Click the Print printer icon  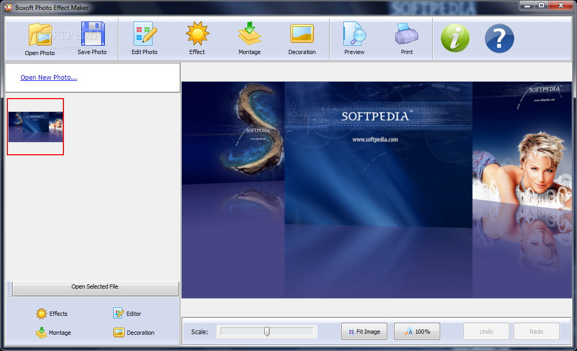407,38
